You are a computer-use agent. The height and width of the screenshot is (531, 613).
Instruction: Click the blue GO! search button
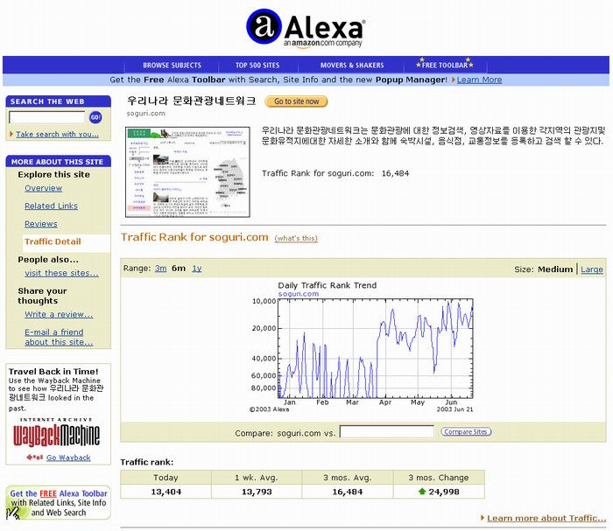[95, 117]
